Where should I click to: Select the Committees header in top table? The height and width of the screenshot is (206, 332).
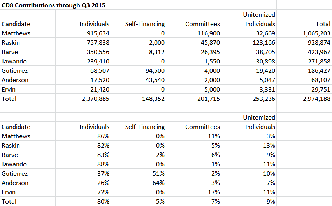[202, 24]
